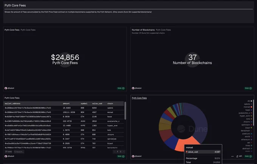This screenshot has height=164, width=257.
Task: Click the 156111.9250 amount cell
Action: pos(69,112)
